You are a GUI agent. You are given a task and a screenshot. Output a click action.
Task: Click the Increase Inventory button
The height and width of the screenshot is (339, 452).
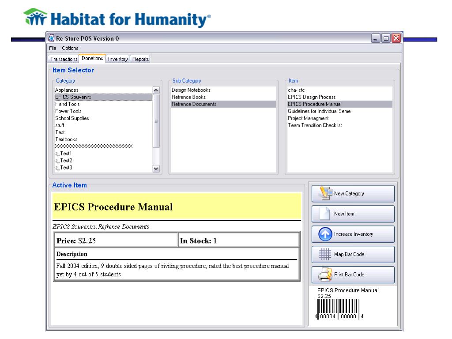(x=353, y=234)
